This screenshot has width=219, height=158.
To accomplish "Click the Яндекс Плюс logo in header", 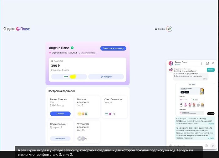I will [17, 29].
